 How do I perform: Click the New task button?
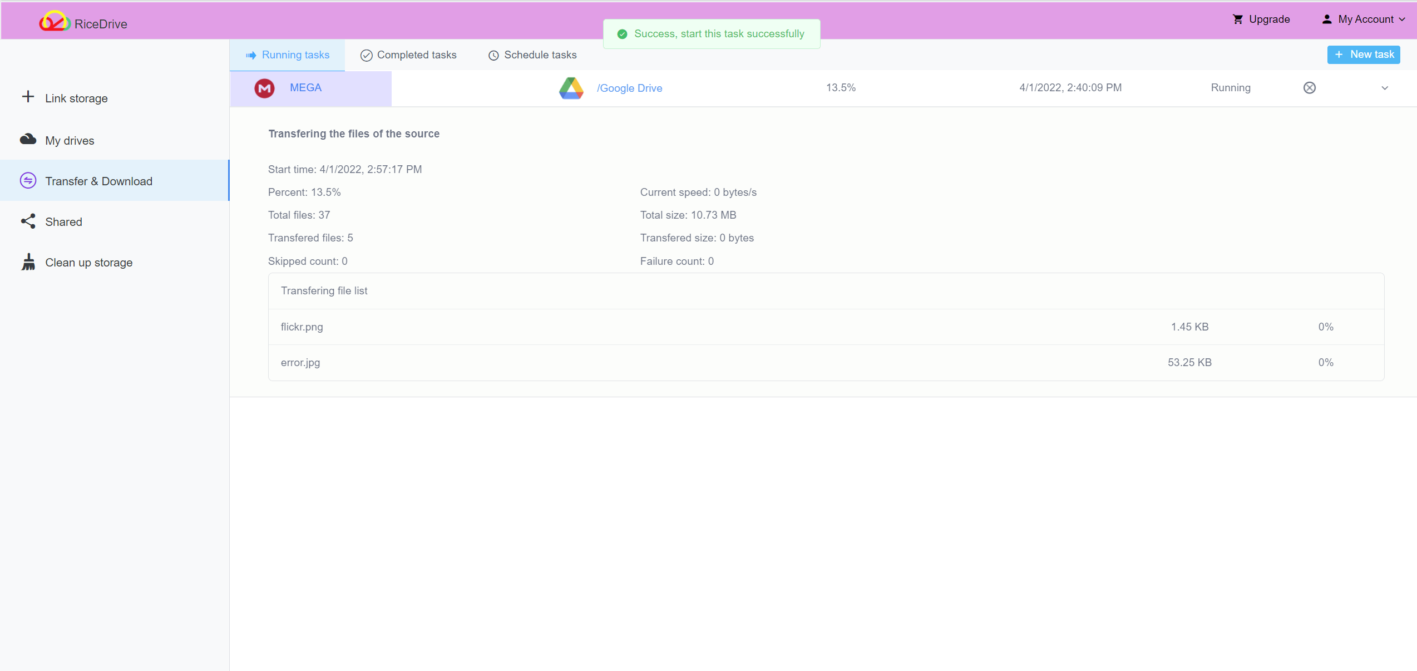tap(1365, 55)
